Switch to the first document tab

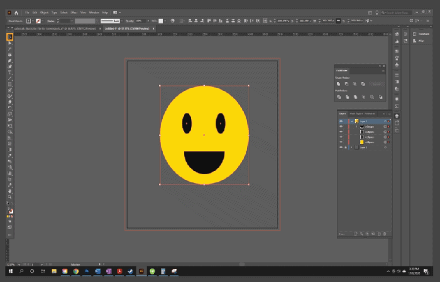(x=55, y=29)
